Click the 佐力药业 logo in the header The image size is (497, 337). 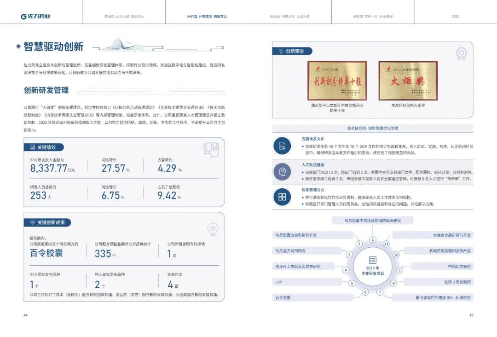point(35,16)
